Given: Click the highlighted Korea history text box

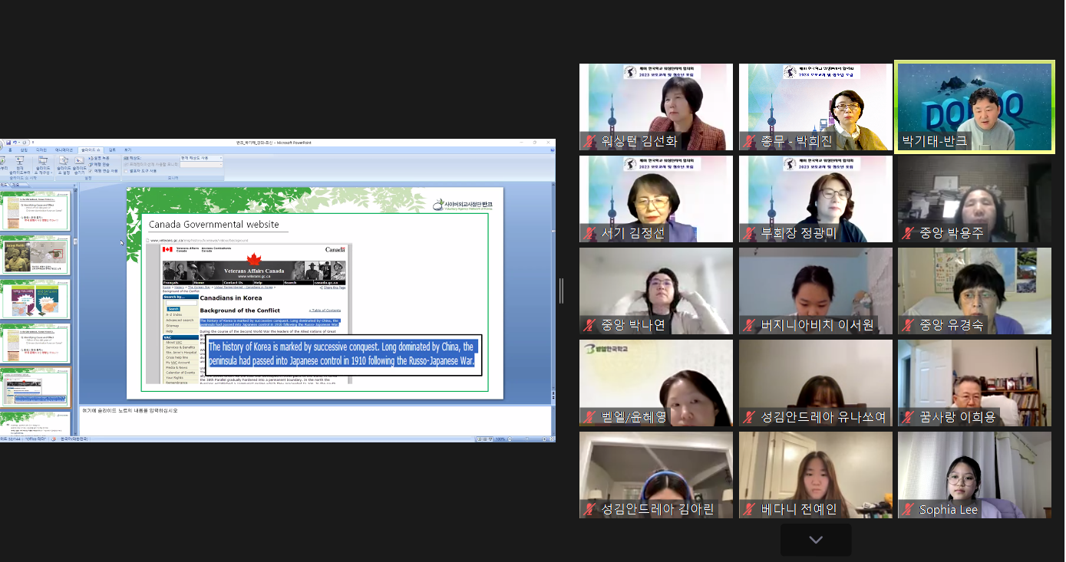Looking at the screenshot, I should [x=342, y=354].
